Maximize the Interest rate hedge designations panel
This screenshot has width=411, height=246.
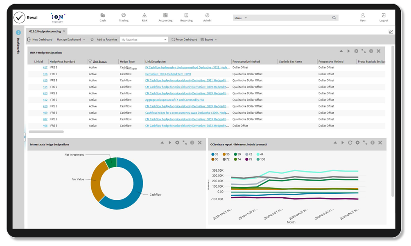[x=184, y=143]
